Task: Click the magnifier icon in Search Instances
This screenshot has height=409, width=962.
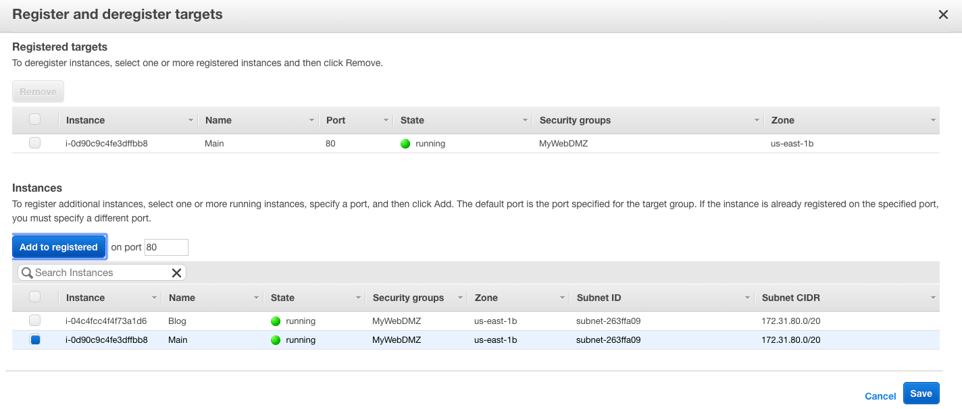Action: coord(27,273)
